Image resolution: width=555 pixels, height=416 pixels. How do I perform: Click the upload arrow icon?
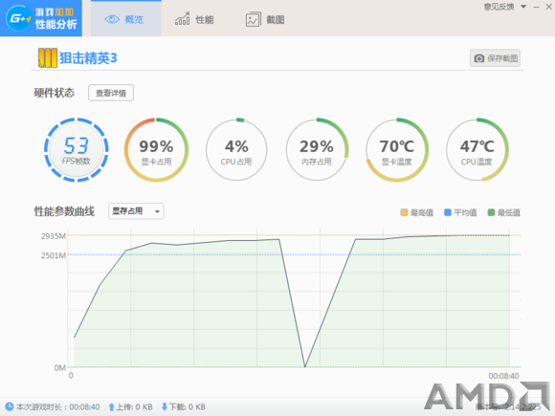click(x=112, y=406)
